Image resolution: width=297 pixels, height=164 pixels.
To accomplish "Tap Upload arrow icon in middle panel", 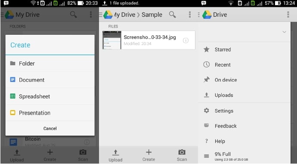I will point(115,152).
